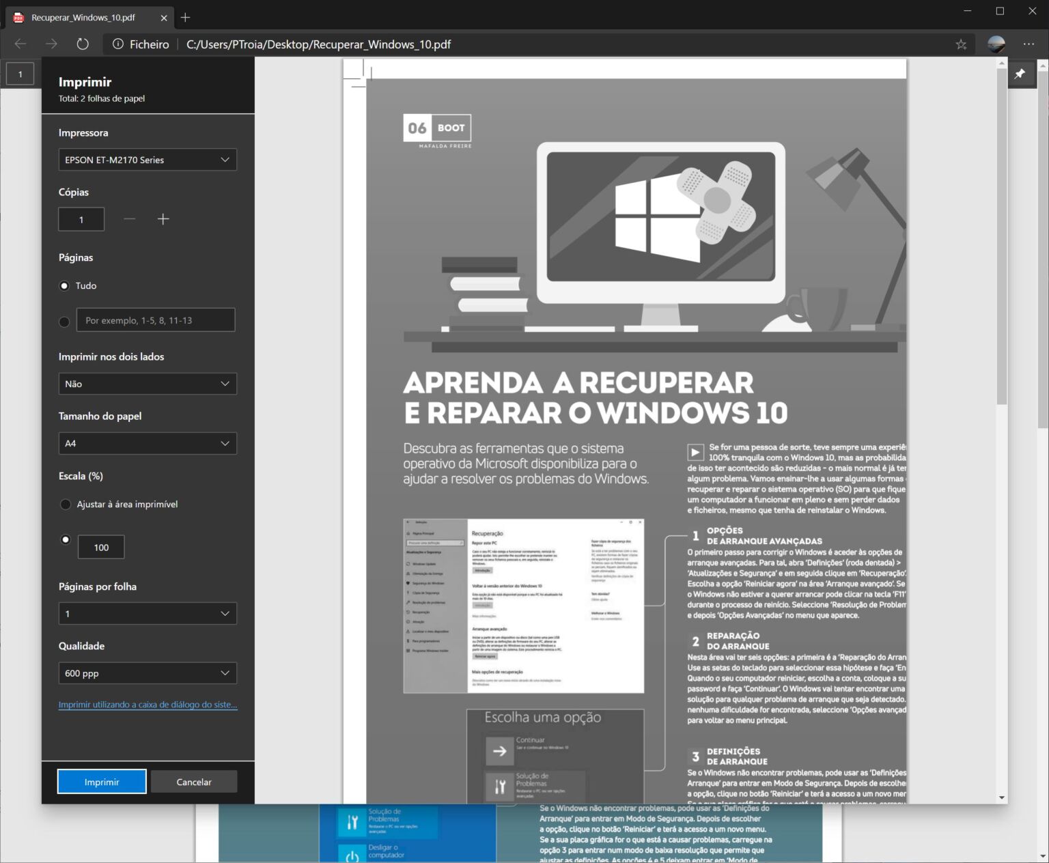This screenshot has height=863, width=1049.
Task: Expand the Tamanho do papel dropdown
Action: (x=148, y=443)
